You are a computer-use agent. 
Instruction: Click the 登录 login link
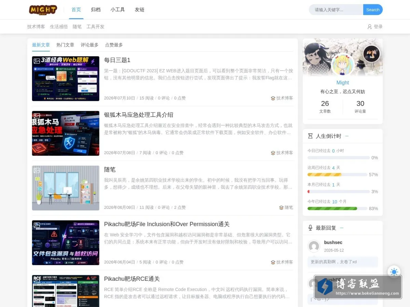378,27
